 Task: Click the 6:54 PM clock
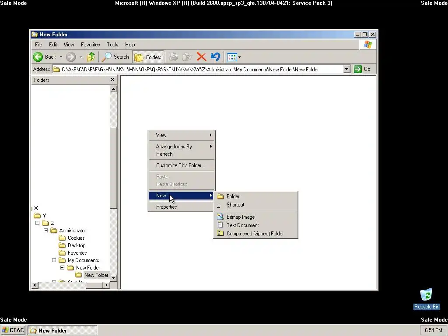tap(434, 330)
